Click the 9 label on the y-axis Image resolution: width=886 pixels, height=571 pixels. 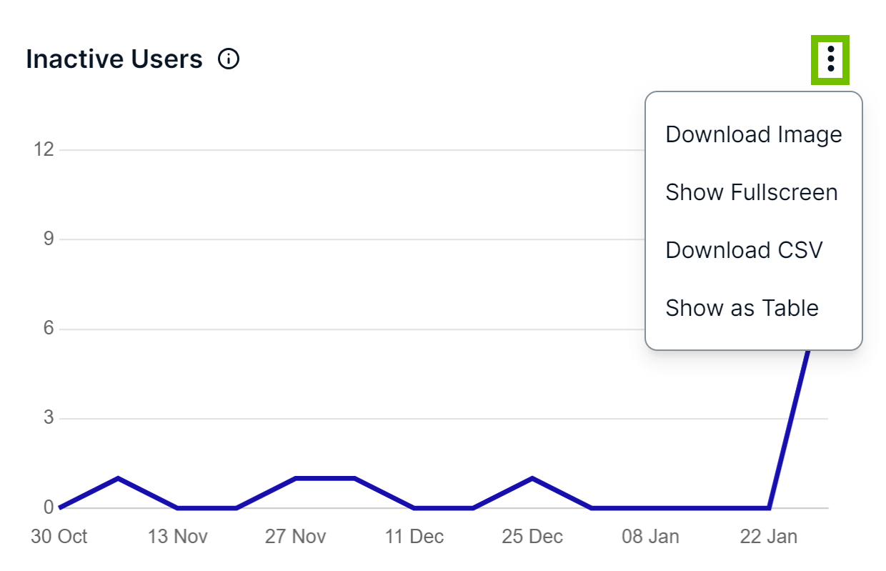coord(49,239)
